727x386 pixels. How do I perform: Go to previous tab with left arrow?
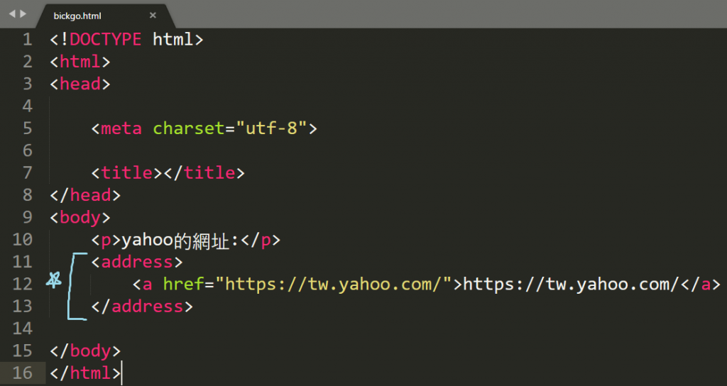[x=12, y=14]
